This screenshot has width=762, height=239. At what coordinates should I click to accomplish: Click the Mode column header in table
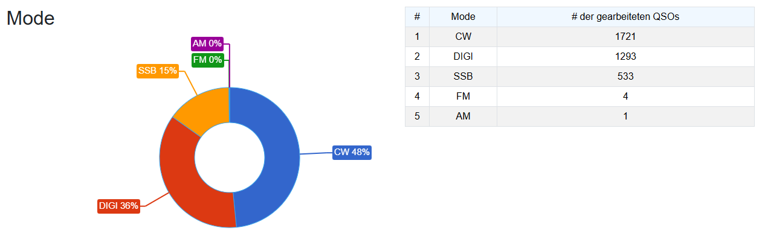coord(463,17)
